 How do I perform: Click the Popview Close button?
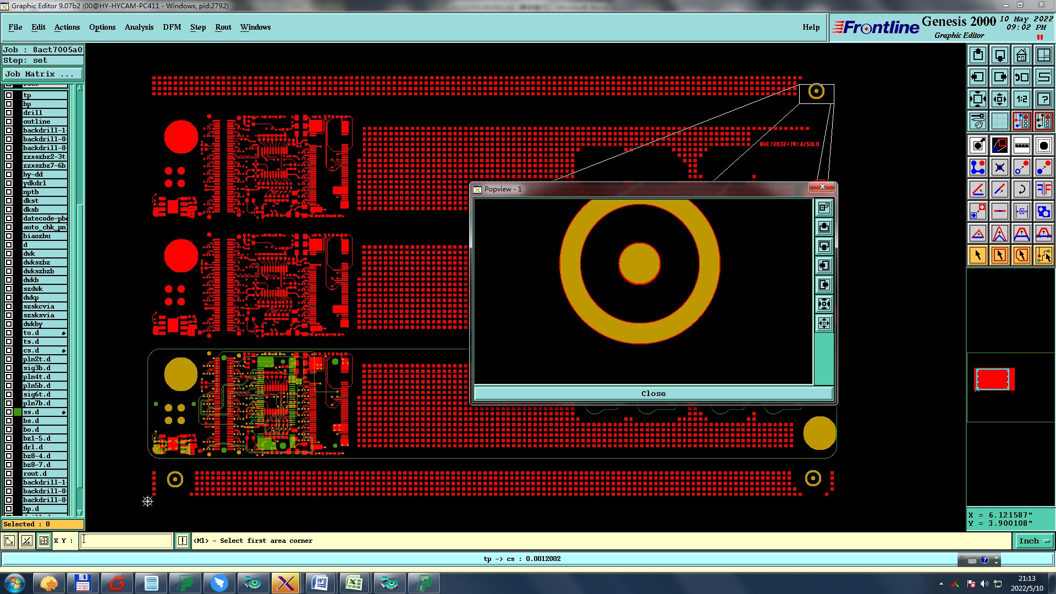click(653, 394)
